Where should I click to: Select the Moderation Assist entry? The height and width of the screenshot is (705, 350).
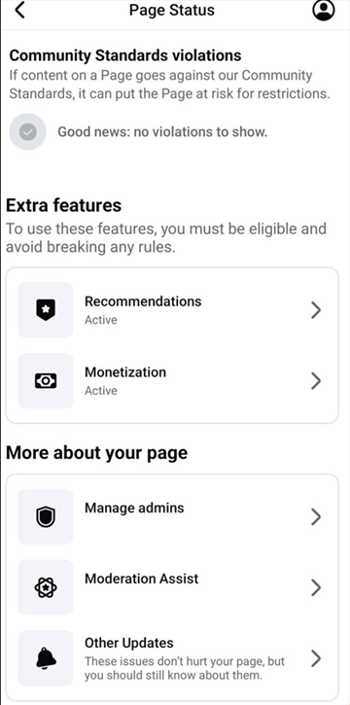[x=172, y=587]
